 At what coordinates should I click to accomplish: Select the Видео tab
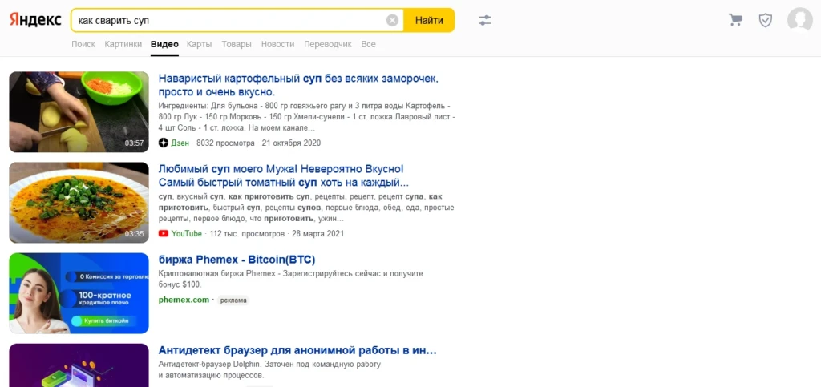[x=164, y=44]
